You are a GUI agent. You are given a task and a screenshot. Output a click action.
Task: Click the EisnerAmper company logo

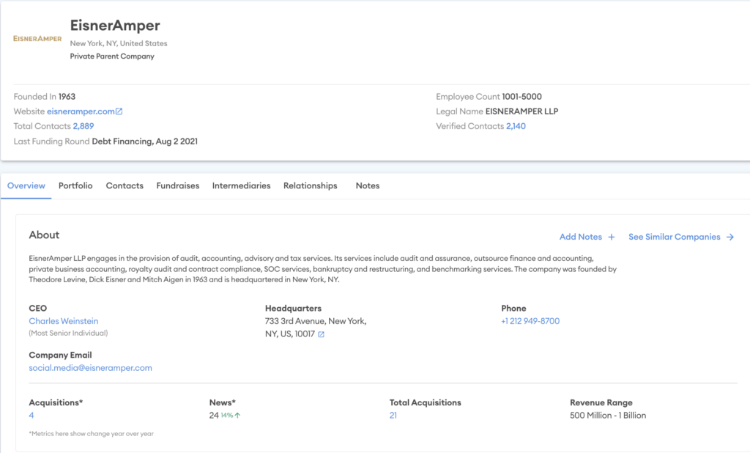point(37,38)
